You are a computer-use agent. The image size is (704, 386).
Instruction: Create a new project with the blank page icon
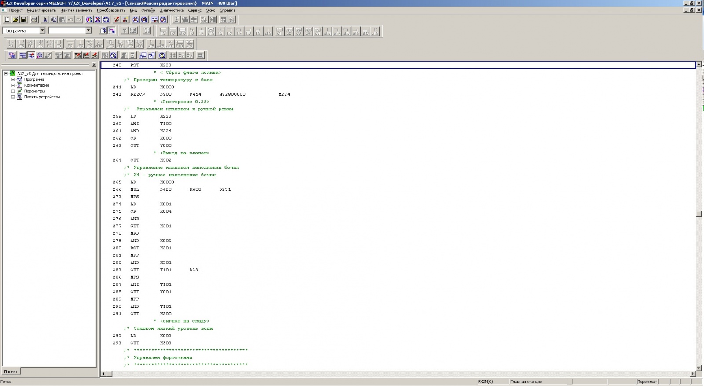(7, 19)
